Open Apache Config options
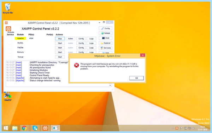This screenshot has height=133, width=212. [81, 39]
